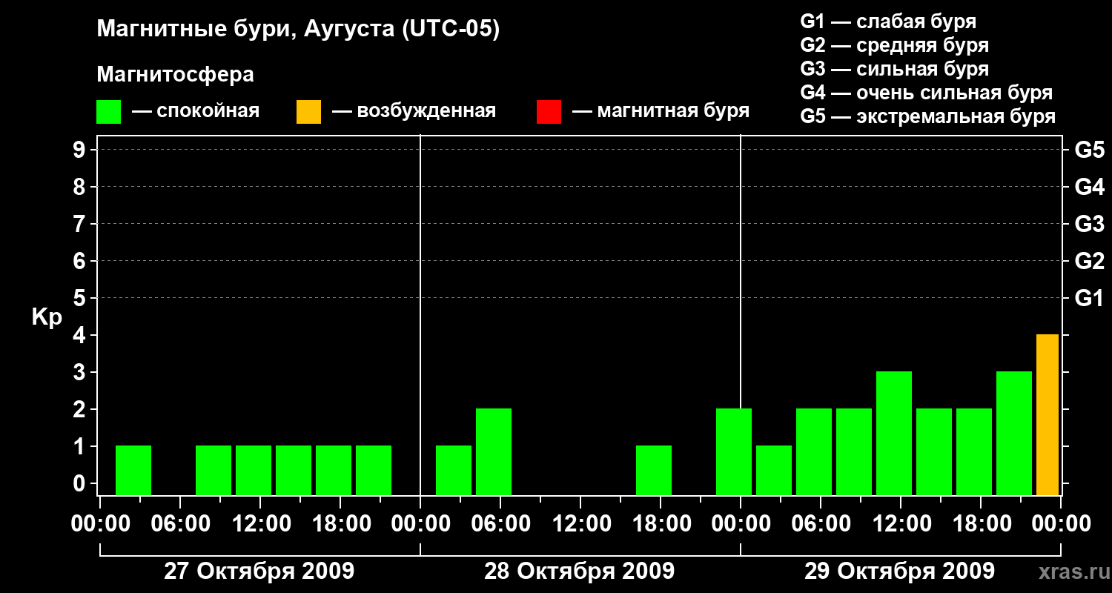Click the 06:00 time label under 29 October
Viewport: 1112px width, 593px height.
820,524
